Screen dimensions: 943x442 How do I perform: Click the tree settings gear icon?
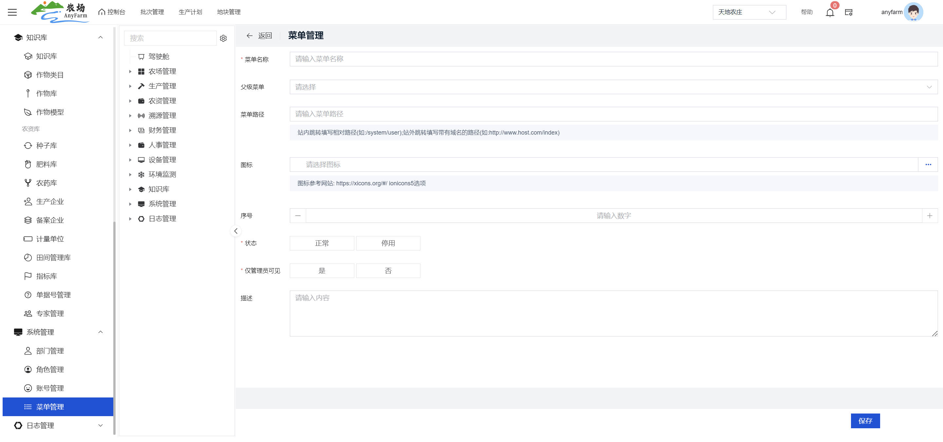(223, 38)
